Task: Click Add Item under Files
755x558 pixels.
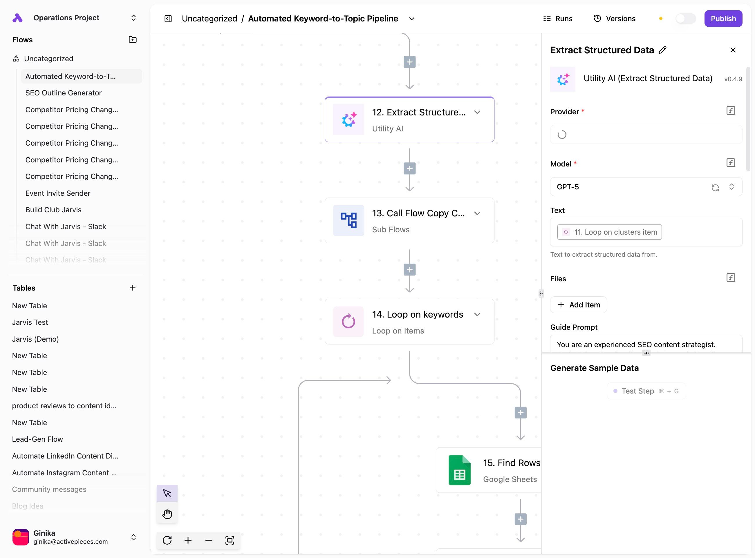Action: 578,305
